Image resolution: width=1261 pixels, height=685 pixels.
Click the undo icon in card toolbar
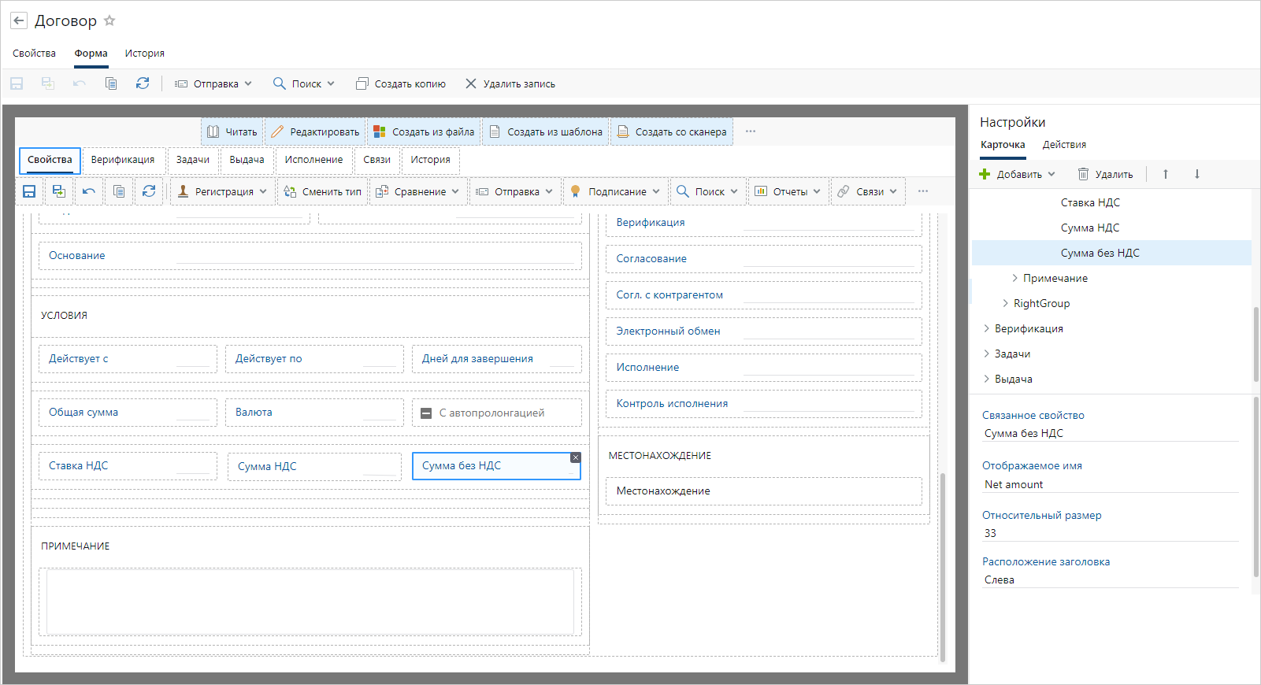[x=89, y=191]
